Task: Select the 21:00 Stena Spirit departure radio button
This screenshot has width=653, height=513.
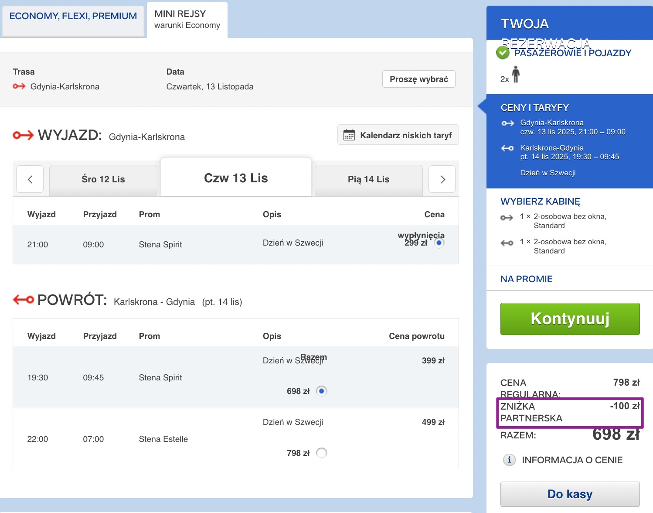Action: point(439,243)
